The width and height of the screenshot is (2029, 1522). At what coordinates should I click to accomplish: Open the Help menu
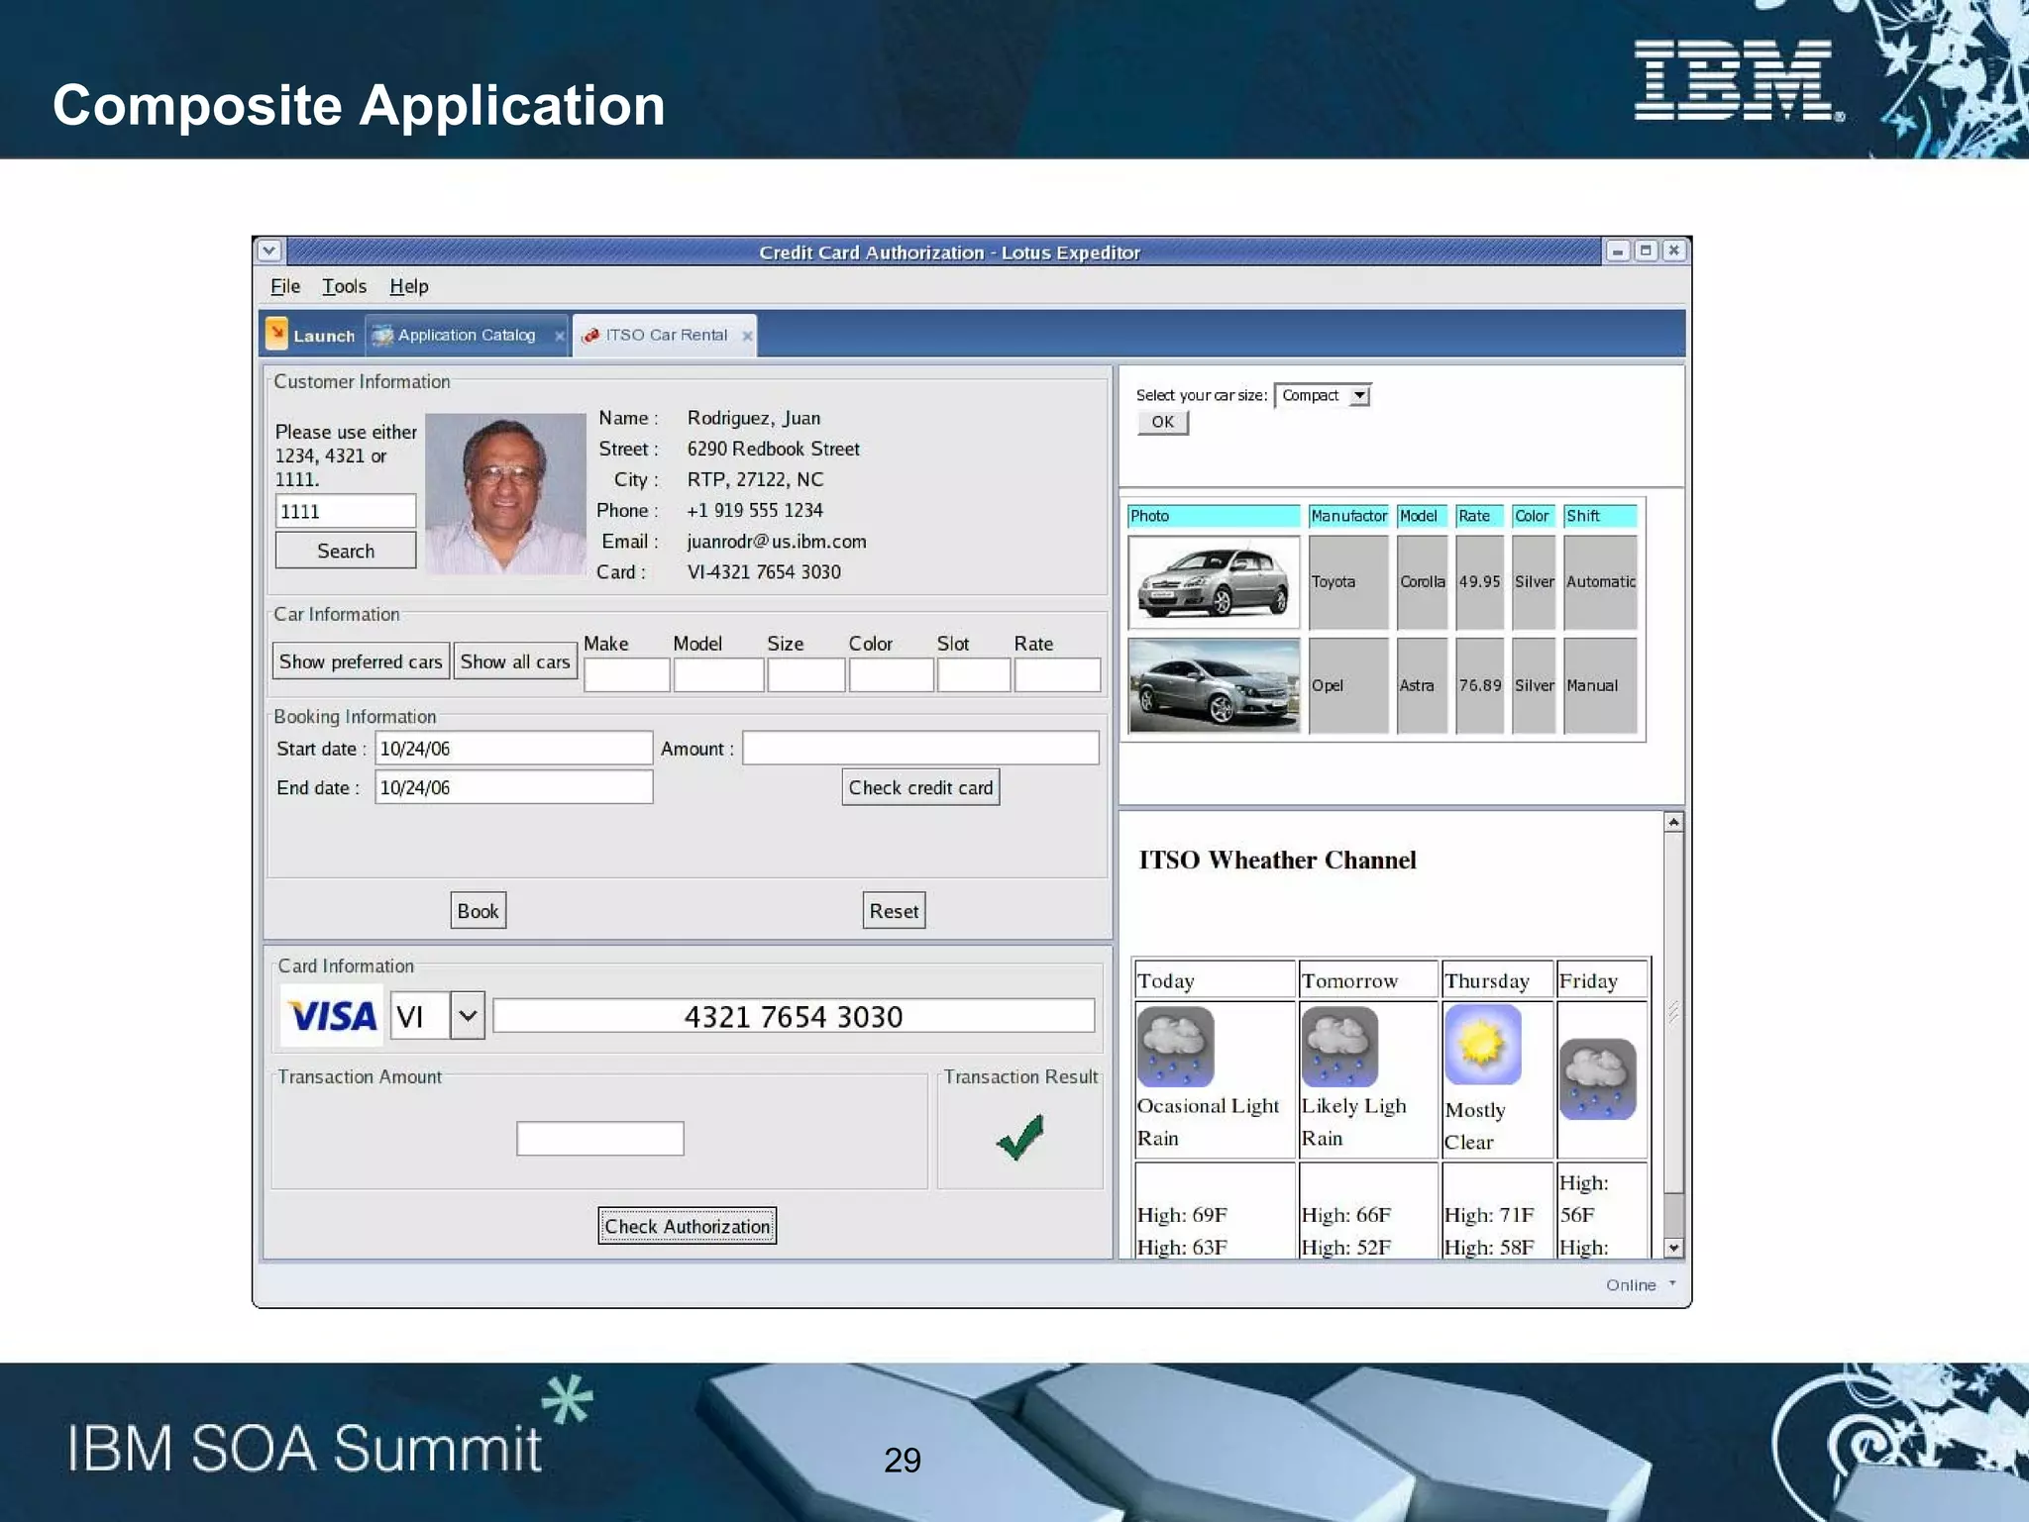click(408, 286)
